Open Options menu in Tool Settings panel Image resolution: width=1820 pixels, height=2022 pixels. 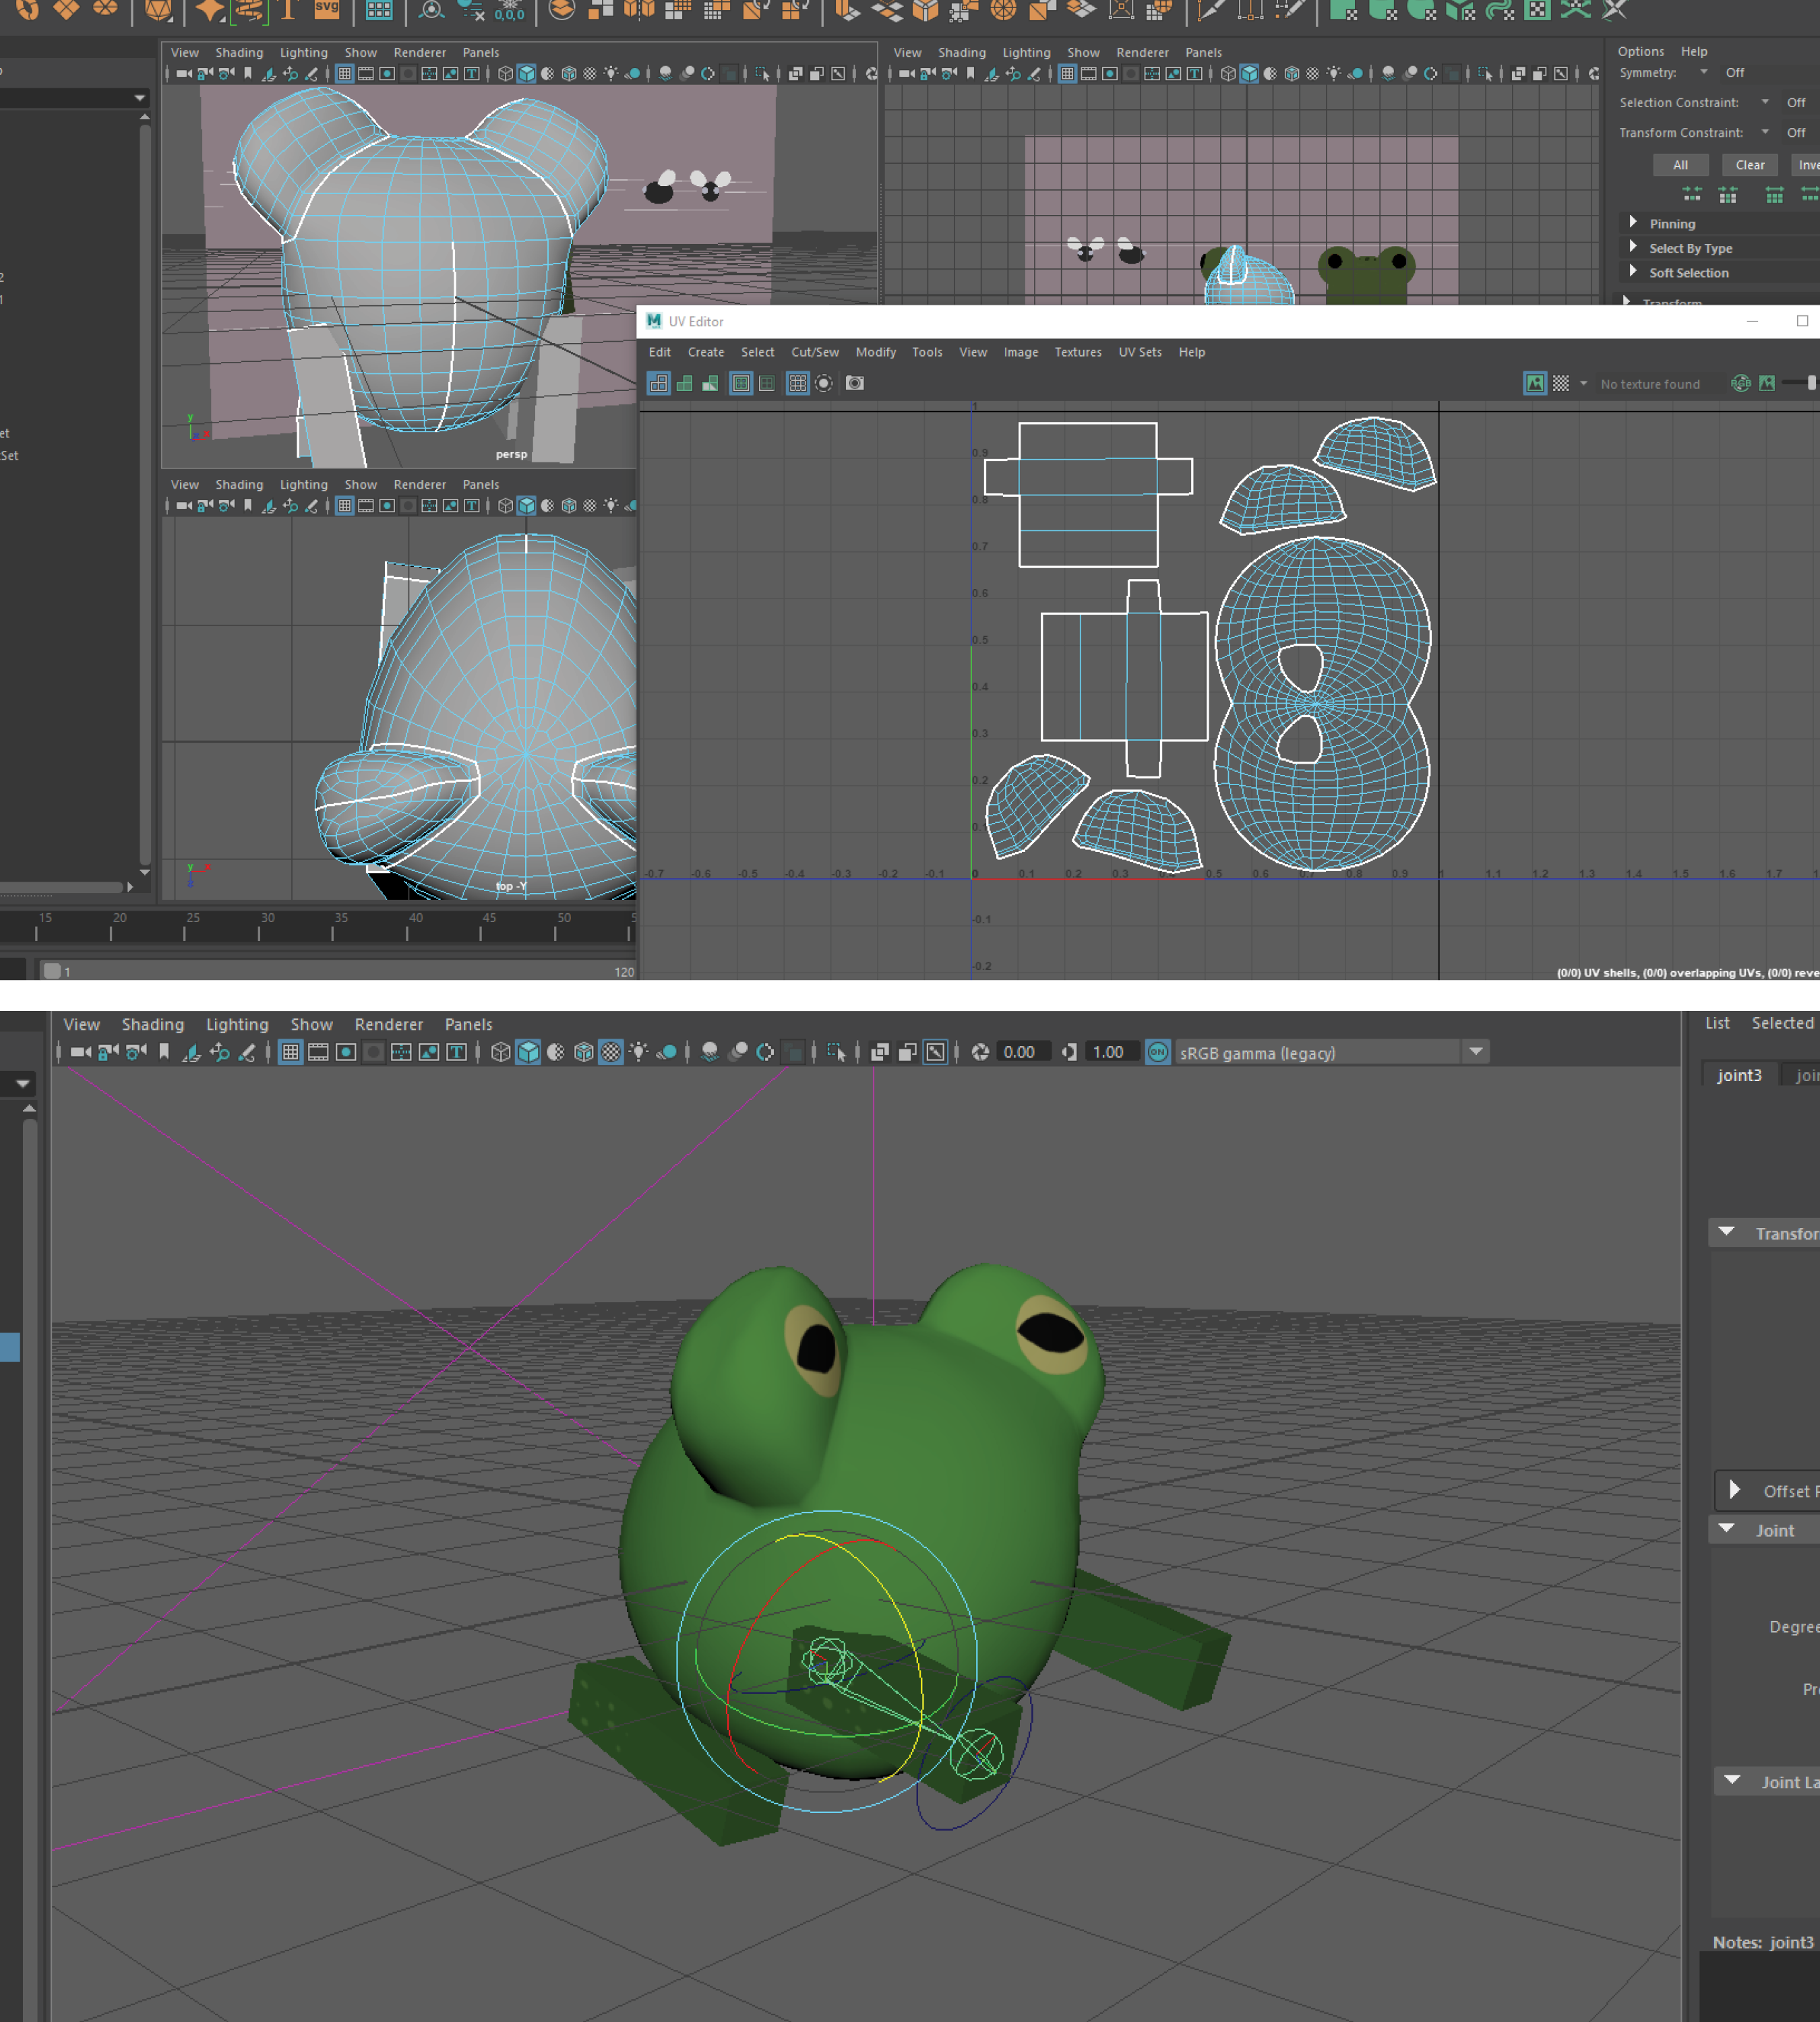pos(1641,51)
